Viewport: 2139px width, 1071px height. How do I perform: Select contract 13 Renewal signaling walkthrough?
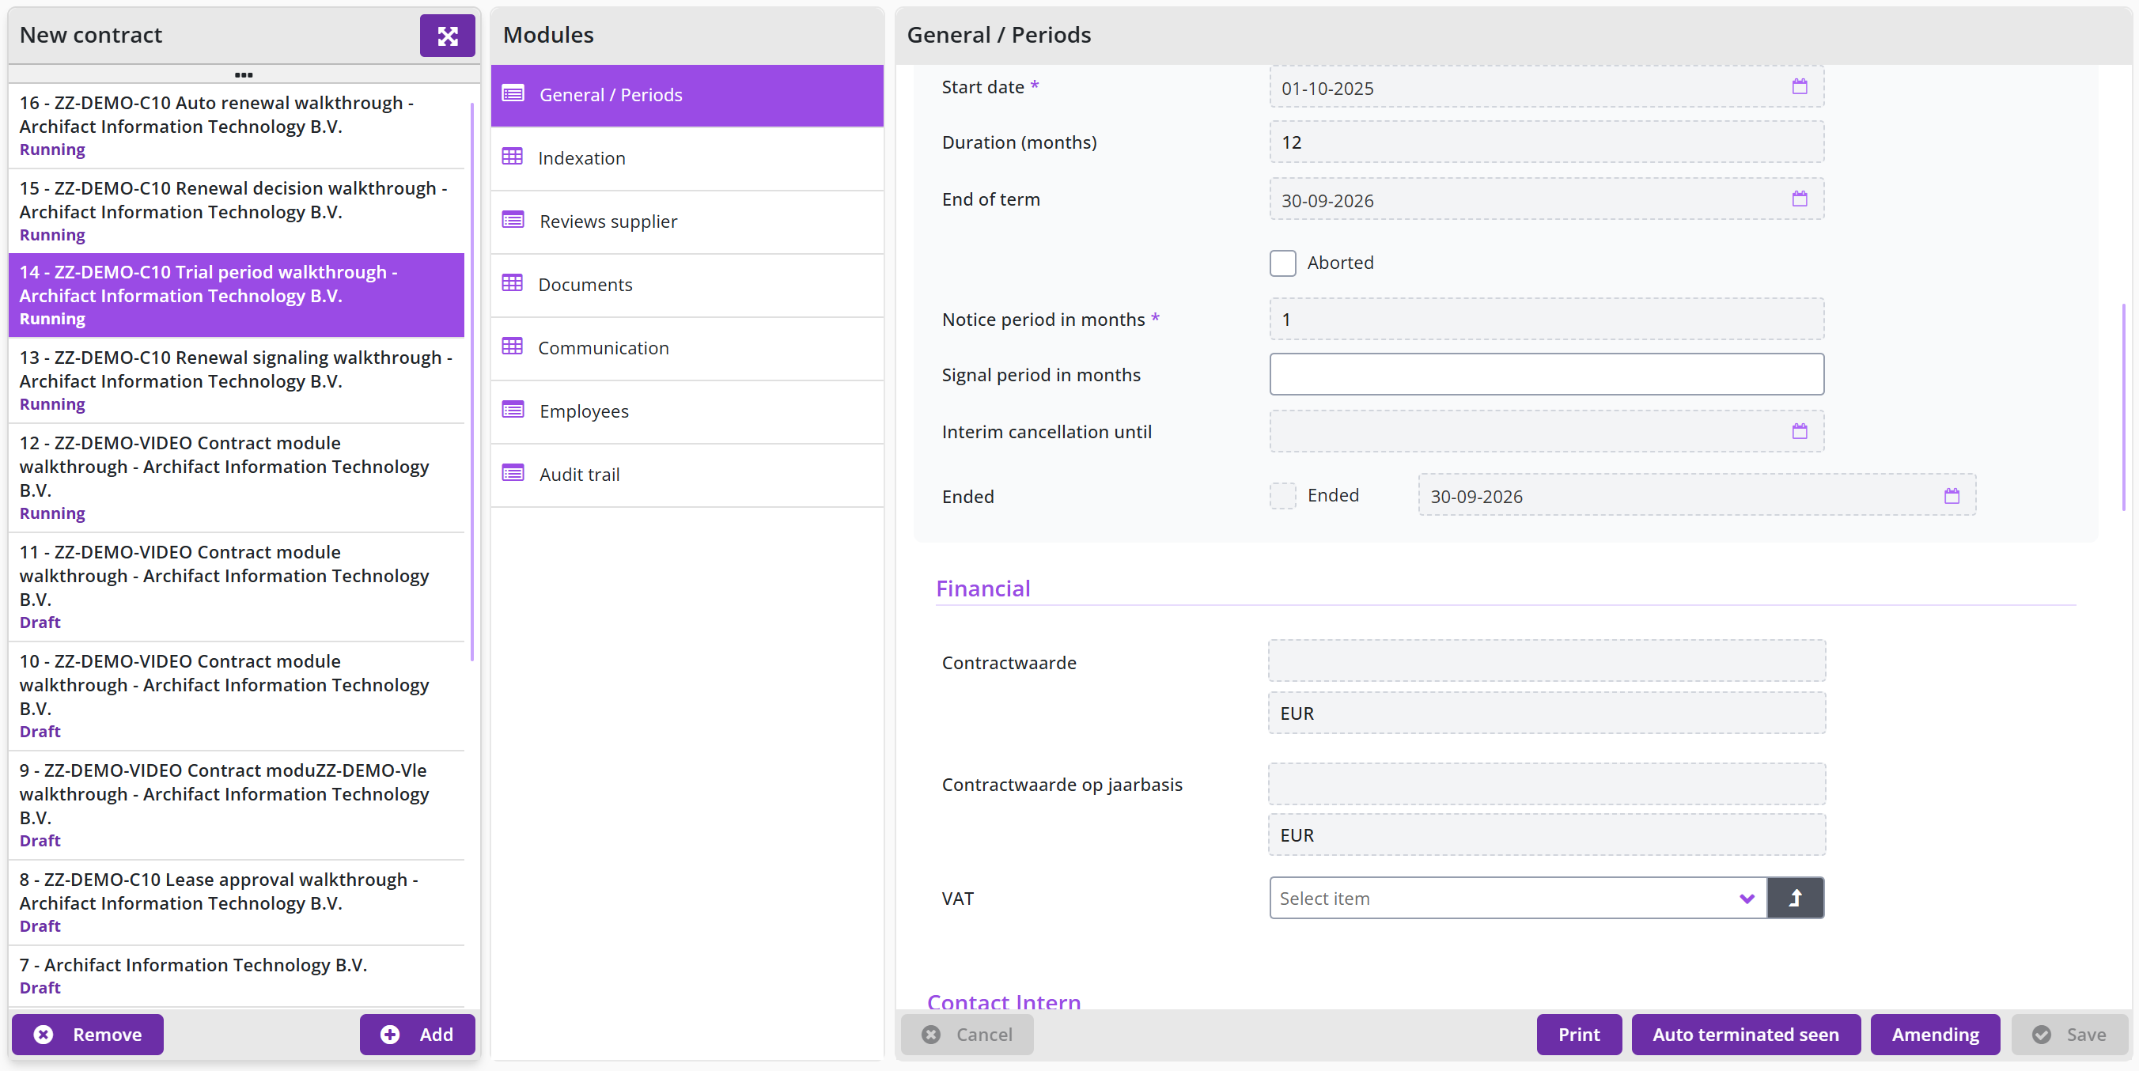(237, 380)
